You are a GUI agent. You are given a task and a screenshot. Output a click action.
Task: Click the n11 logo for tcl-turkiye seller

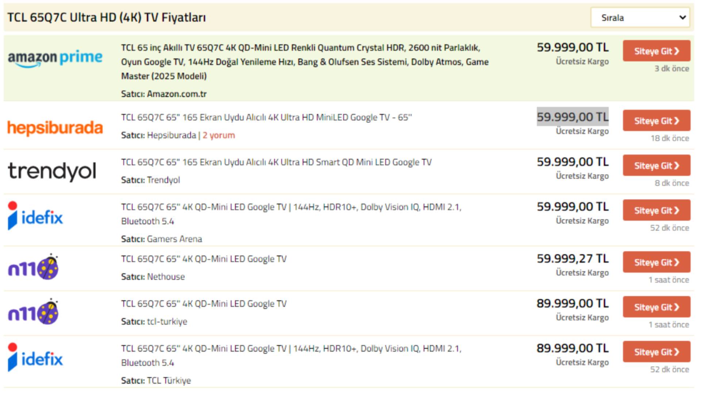pyautogui.click(x=33, y=312)
